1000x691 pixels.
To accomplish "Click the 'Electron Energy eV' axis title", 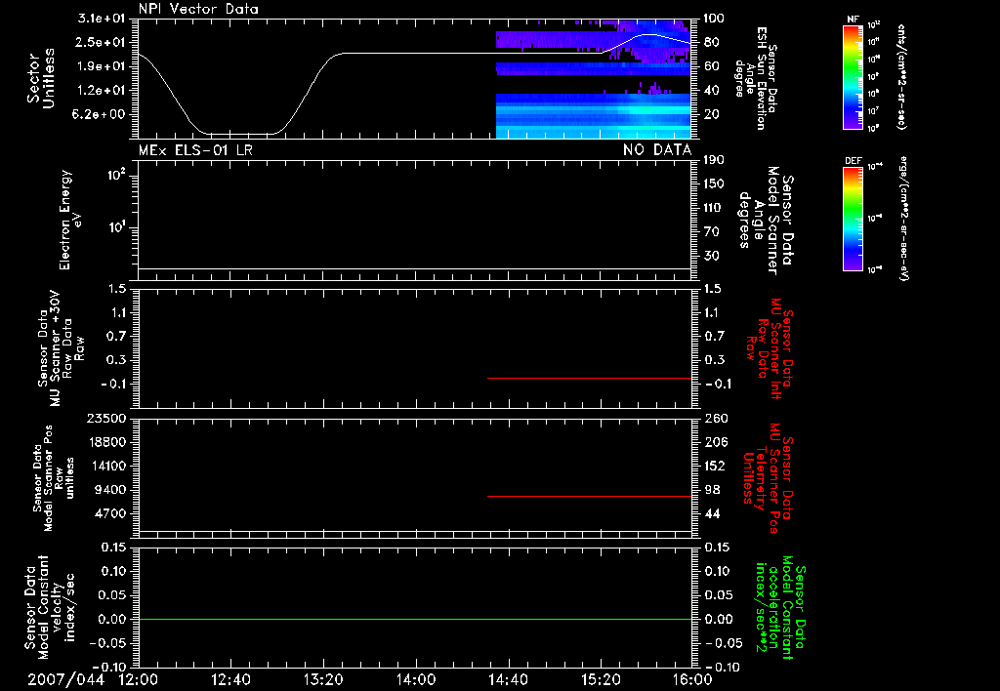I will (70, 220).
